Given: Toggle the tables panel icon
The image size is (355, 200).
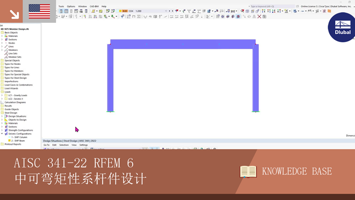Looking at the screenshot, I should click(x=66, y=11).
